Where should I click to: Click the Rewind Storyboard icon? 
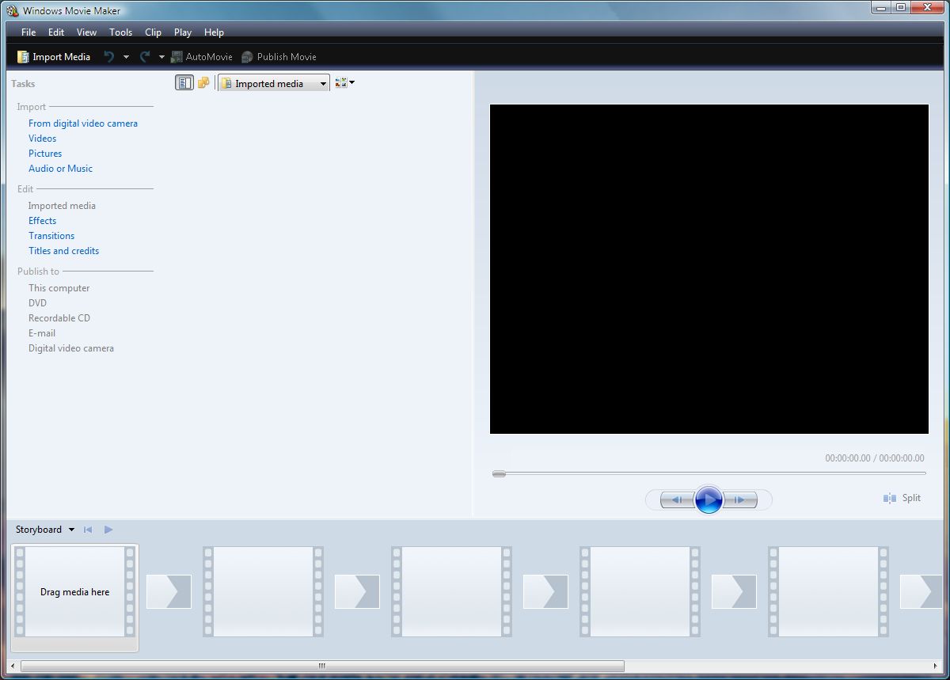(88, 530)
